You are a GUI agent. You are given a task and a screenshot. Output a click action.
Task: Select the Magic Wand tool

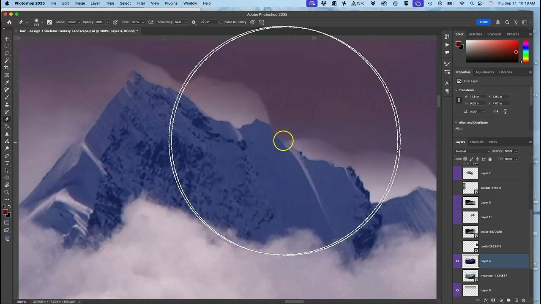[7, 61]
